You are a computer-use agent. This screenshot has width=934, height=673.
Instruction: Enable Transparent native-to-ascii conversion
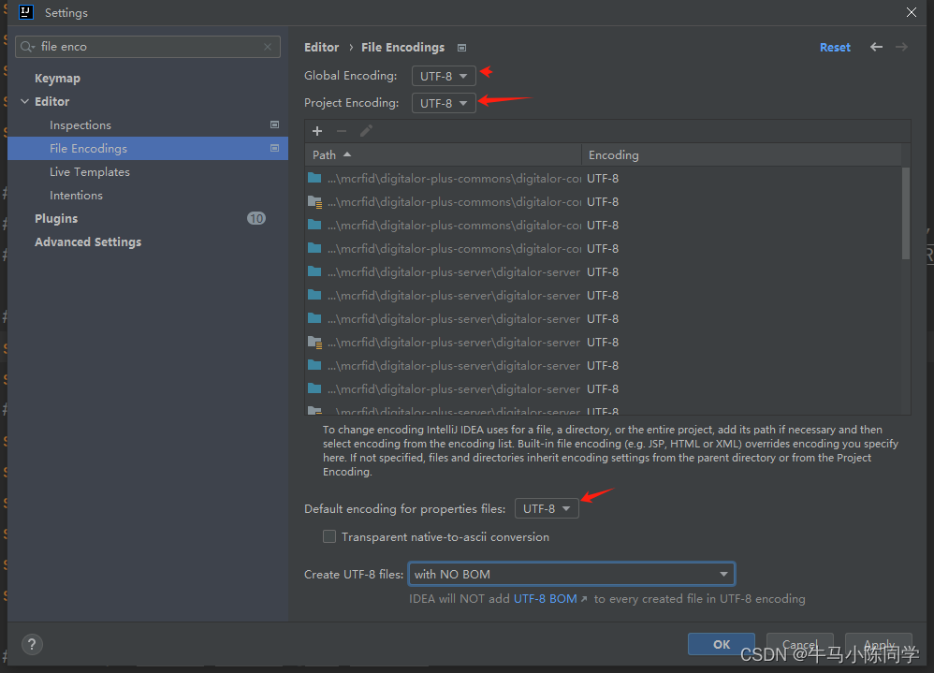tap(329, 536)
